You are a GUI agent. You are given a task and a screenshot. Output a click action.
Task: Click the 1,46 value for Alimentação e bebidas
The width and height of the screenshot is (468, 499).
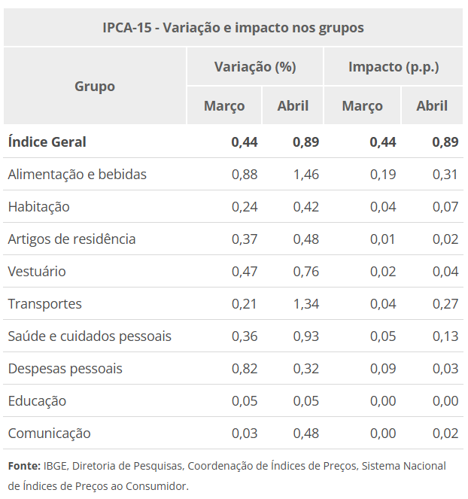[x=306, y=175]
